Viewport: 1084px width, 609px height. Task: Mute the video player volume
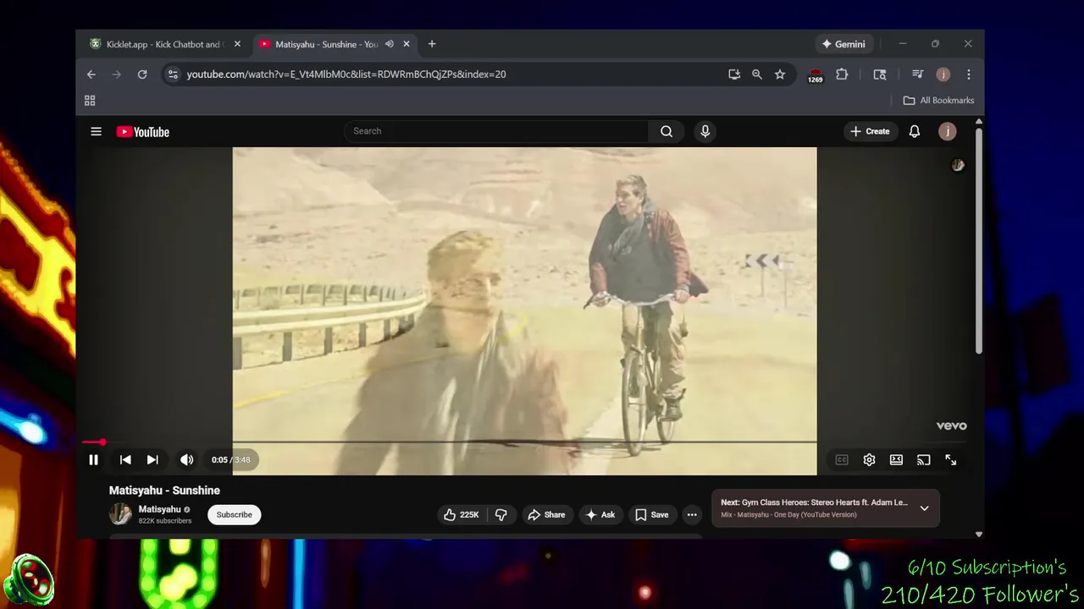[186, 459]
